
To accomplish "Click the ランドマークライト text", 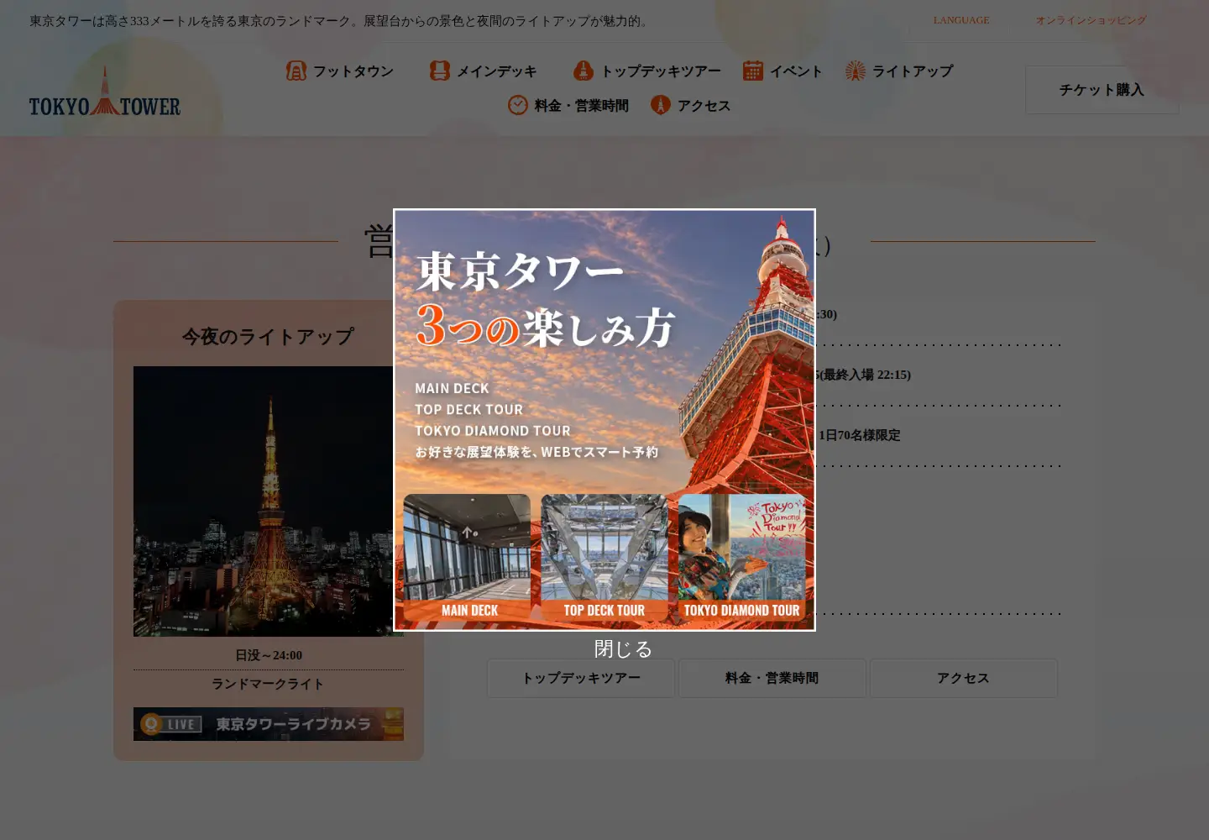I will click(268, 684).
